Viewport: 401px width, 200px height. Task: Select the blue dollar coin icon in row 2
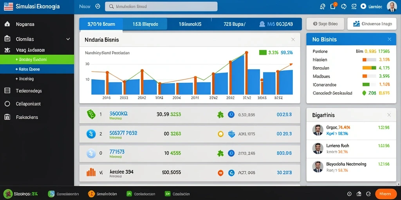[x=91, y=134]
